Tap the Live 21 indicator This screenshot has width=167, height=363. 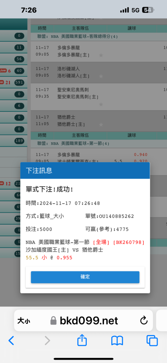tap(5, 82)
